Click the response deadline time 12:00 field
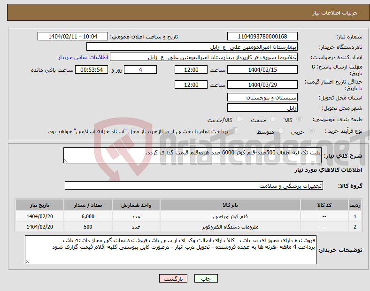The image size is (370, 291). pos(191,70)
